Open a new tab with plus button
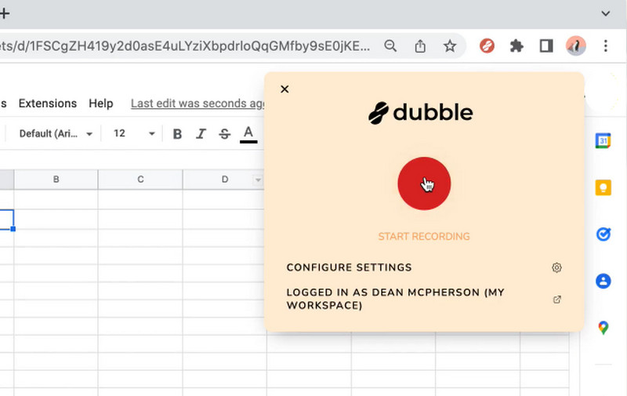627x396 pixels. pyautogui.click(x=5, y=13)
